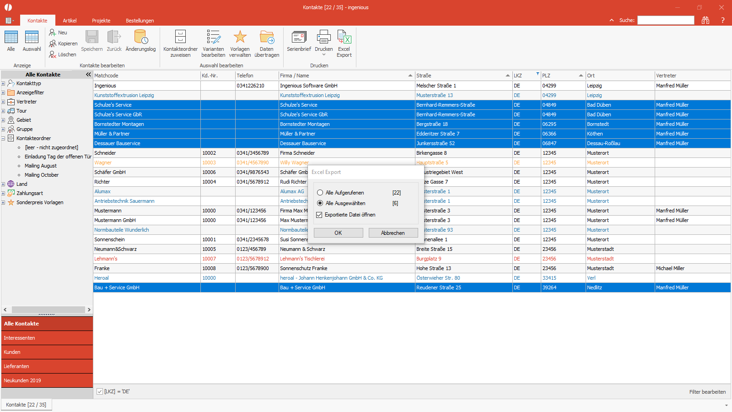Click Daten übertragen folder icon
Screen dimensions: 732x412
click(267, 37)
